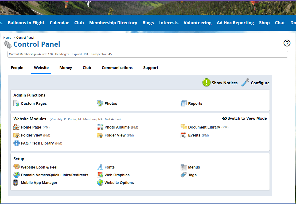
Task: Go to Home breadcrumb link
Action: pyautogui.click(x=7, y=38)
